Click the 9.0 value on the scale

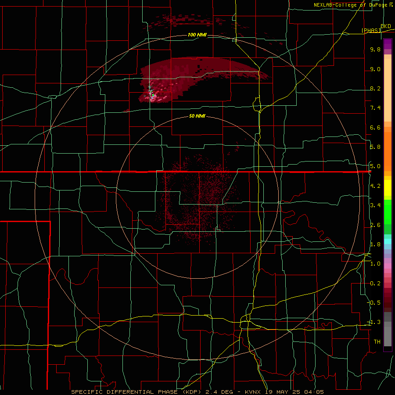(x=375, y=69)
